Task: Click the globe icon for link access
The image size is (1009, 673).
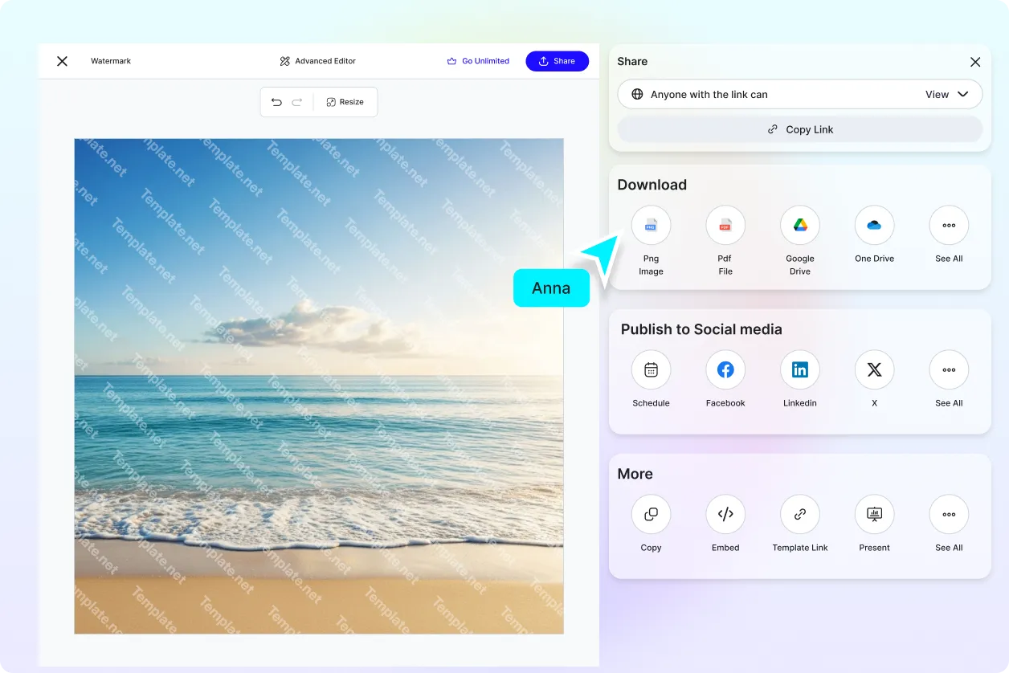Action: (637, 94)
